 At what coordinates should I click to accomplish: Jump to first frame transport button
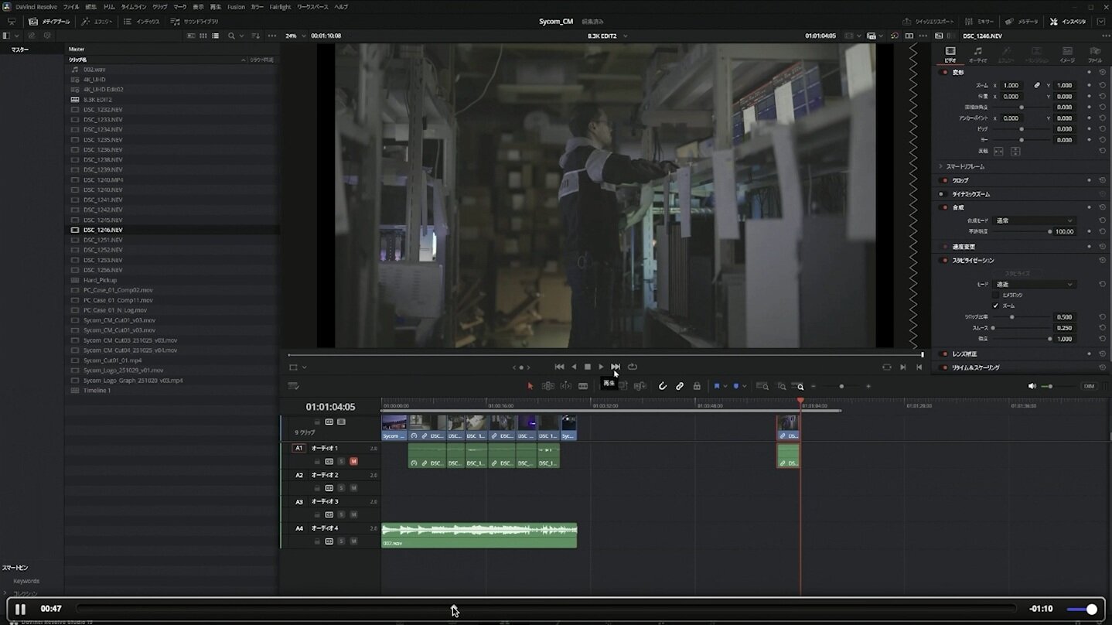(559, 367)
